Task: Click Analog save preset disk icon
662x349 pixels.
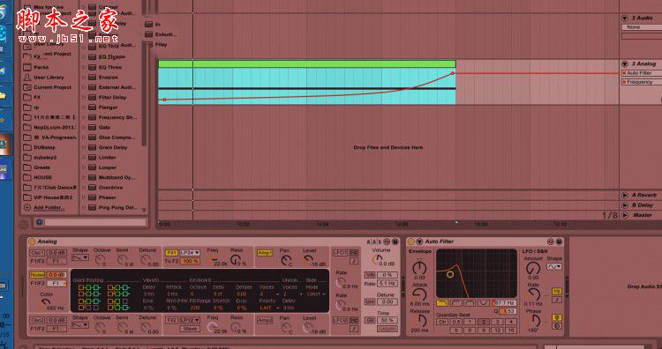Action: point(395,241)
